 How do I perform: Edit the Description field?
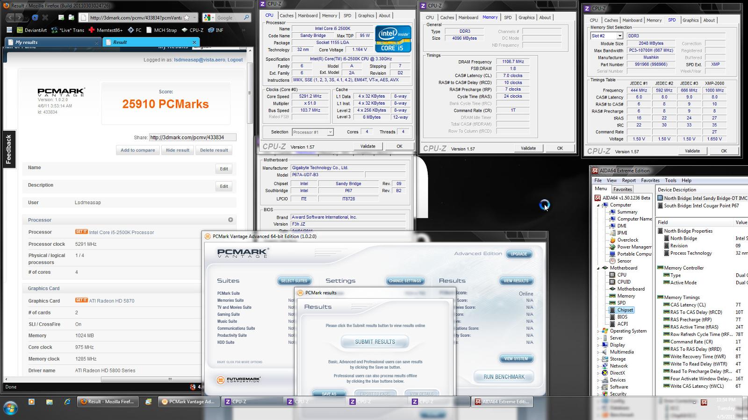tap(224, 186)
